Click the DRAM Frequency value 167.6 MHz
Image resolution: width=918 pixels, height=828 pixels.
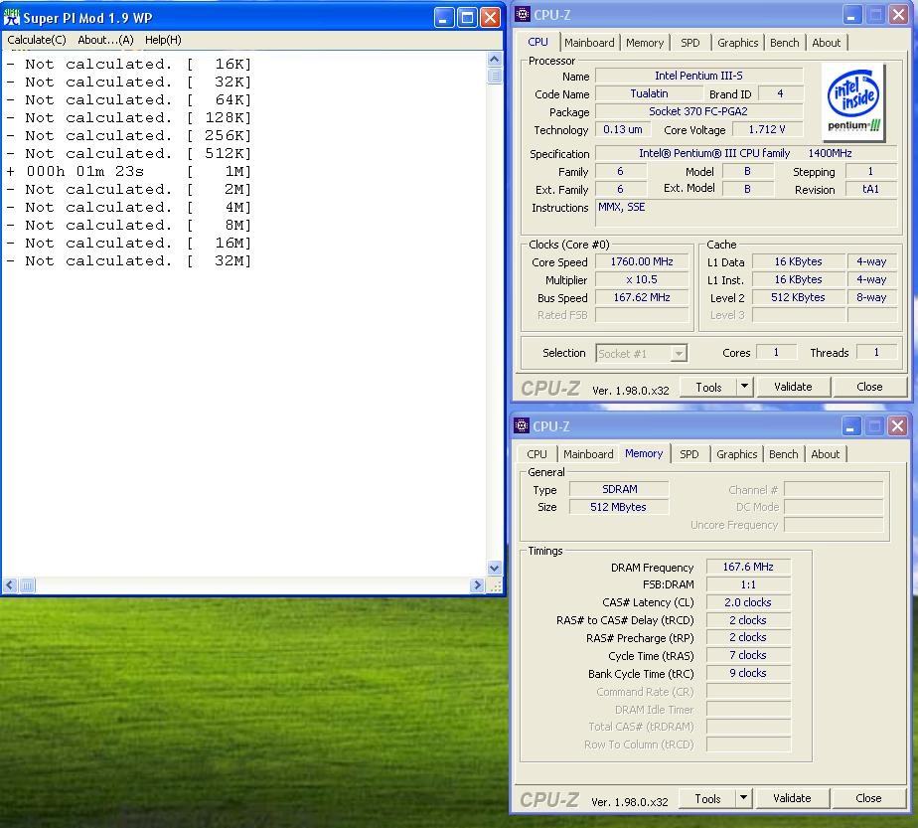tap(748, 567)
